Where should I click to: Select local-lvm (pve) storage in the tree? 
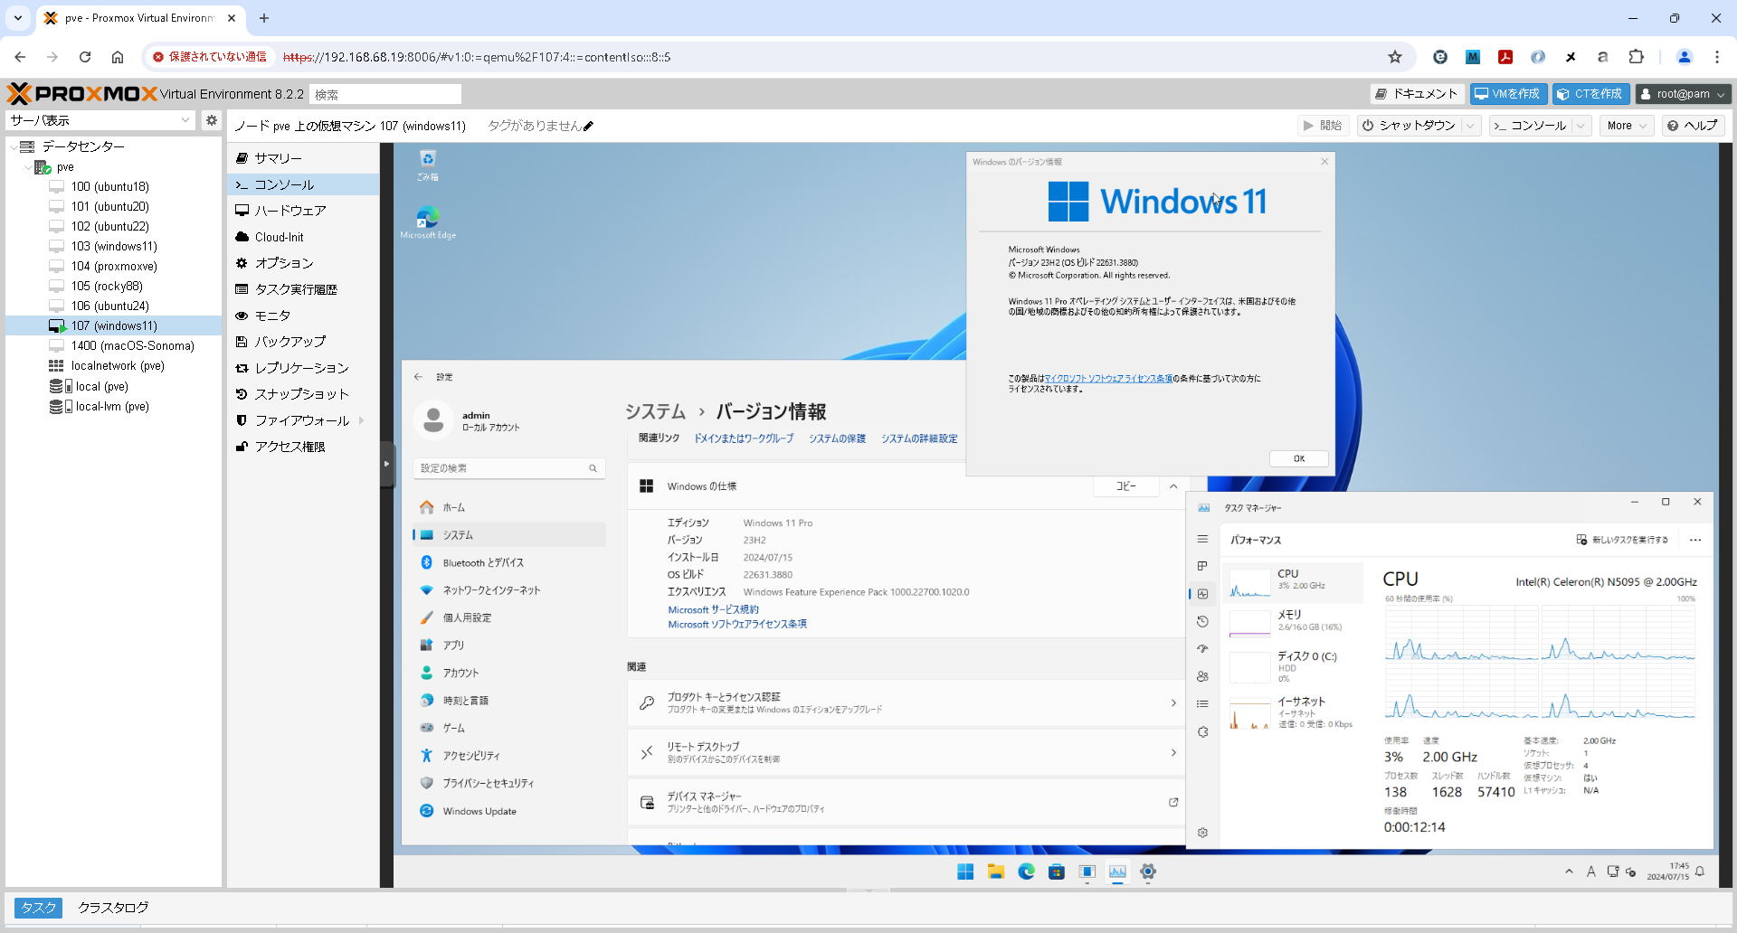point(114,407)
